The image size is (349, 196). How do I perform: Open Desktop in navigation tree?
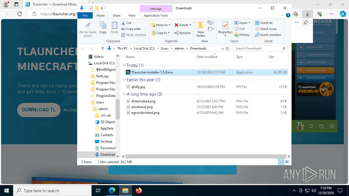pos(106,142)
